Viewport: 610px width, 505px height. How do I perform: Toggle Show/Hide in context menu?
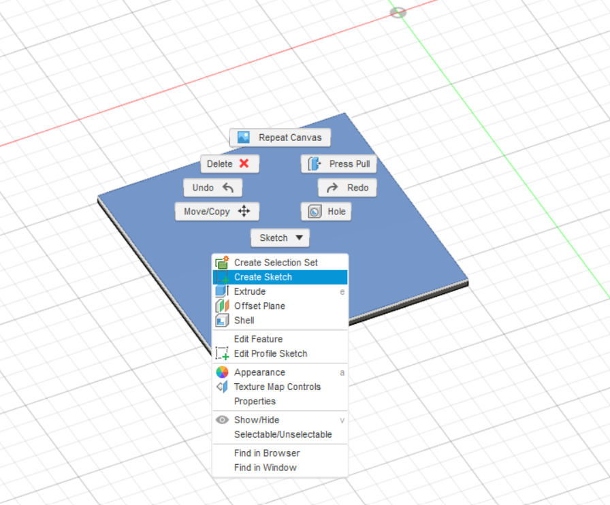pos(280,420)
